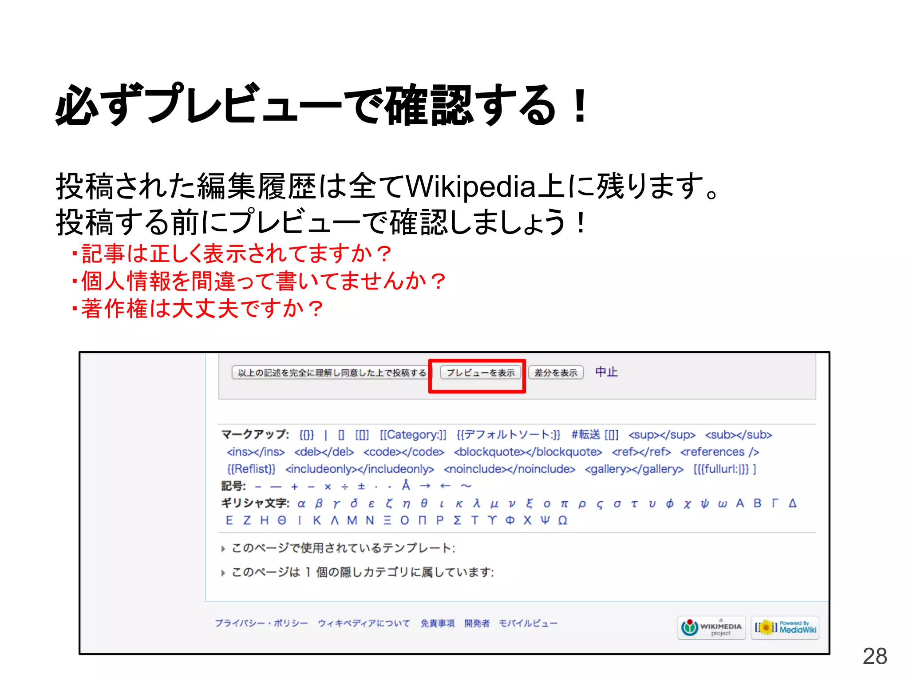
Task: Open the 開発者 footer link
Action: (477, 623)
